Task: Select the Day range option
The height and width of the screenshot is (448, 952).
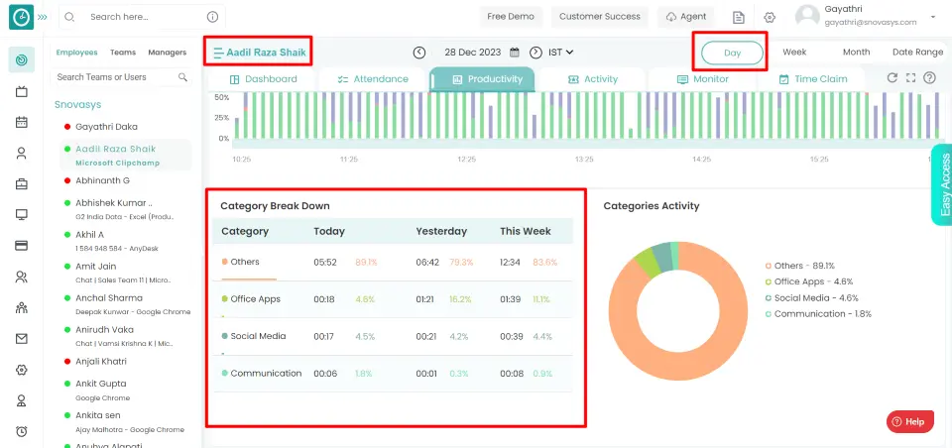Action: (732, 53)
